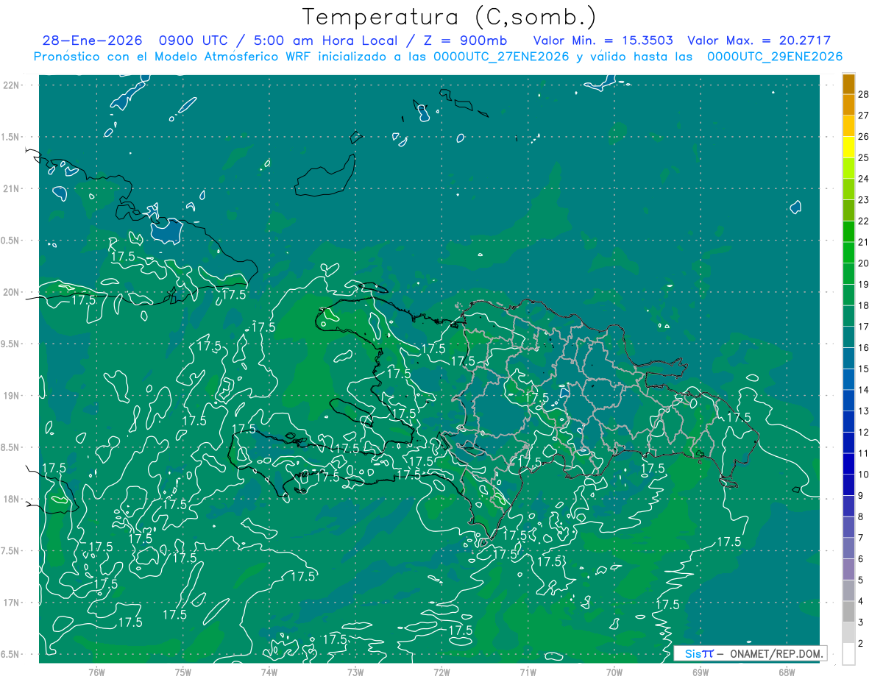Viewport: 883px width, 682px height.
Task: Click the dark blue legend swatch between 10 and 11
Action: 848,464
